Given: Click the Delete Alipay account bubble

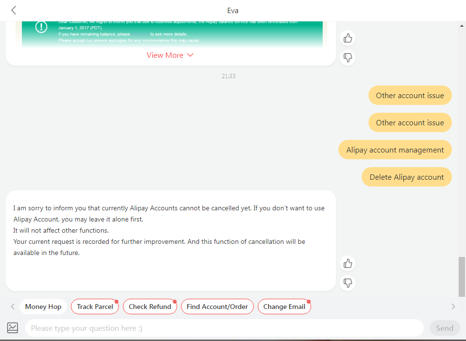Looking at the screenshot, I should [407, 177].
